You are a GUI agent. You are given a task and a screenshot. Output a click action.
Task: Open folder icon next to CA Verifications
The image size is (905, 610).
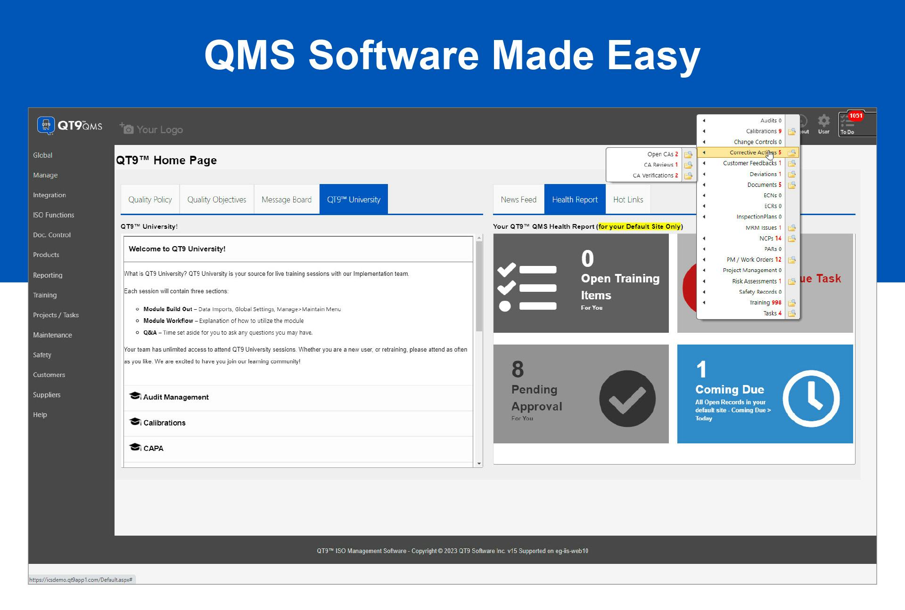pos(688,176)
